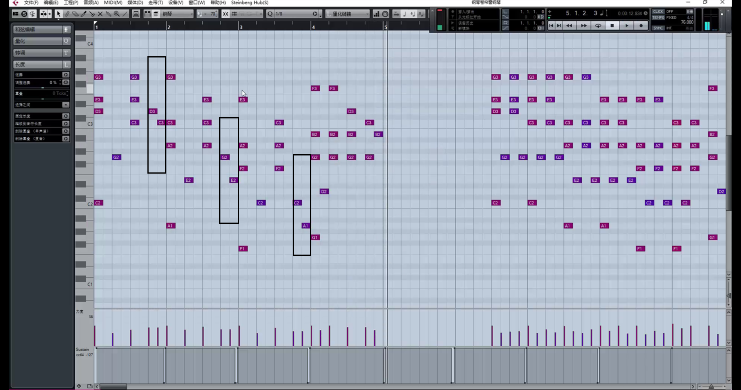Screen dimensions: 741x390
Task: Click the transport Play button
Action: [x=626, y=25]
